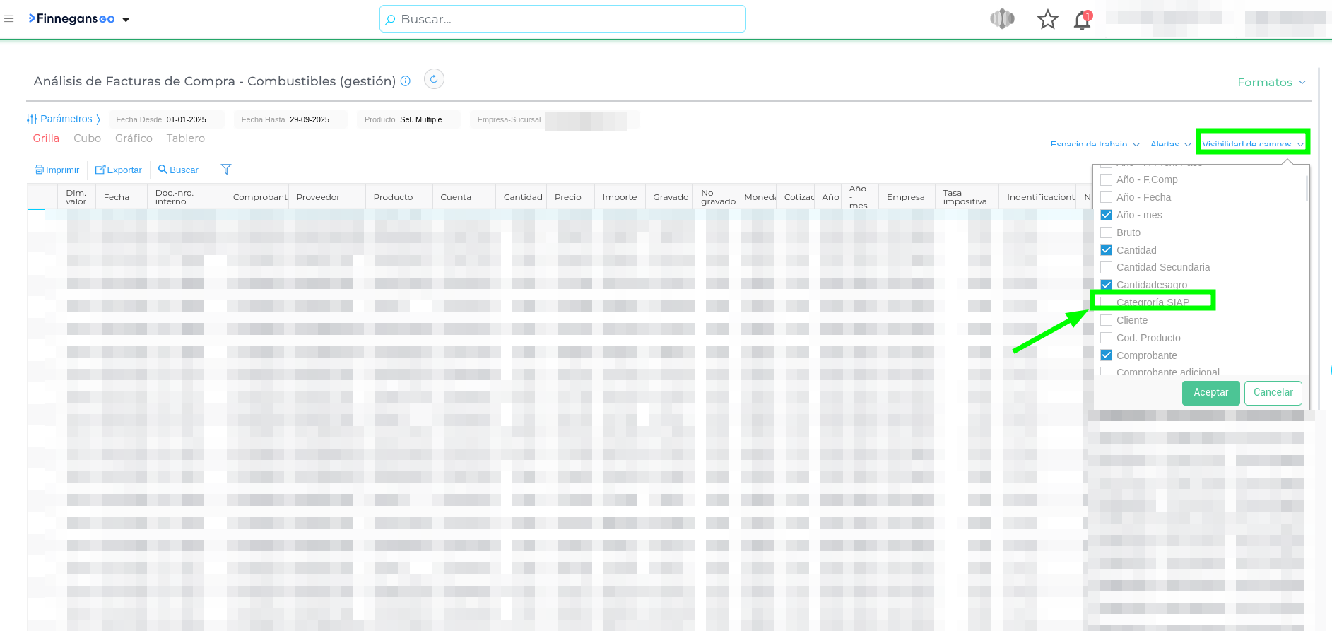This screenshot has width=1332, height=631.
Task: Export the grid with Exportar
Action: point(119,170)
